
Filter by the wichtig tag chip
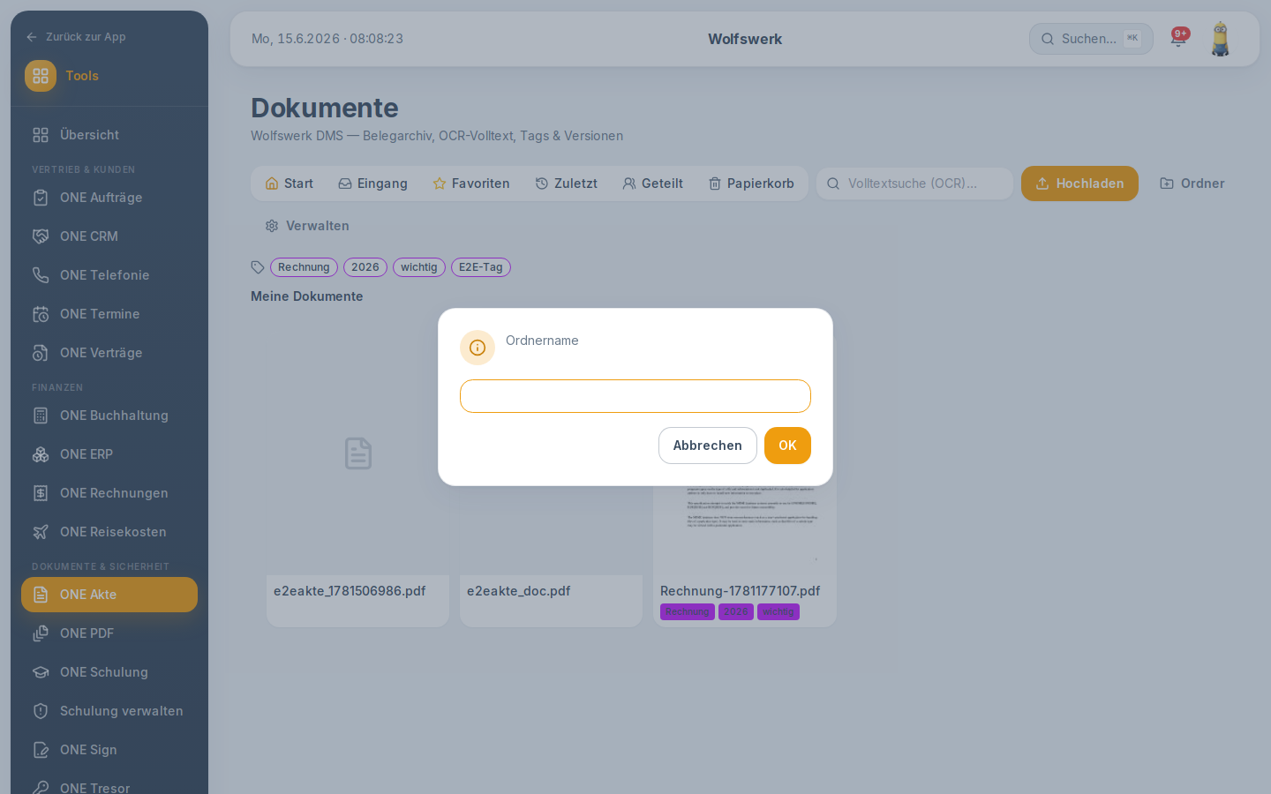coord(418,267)
